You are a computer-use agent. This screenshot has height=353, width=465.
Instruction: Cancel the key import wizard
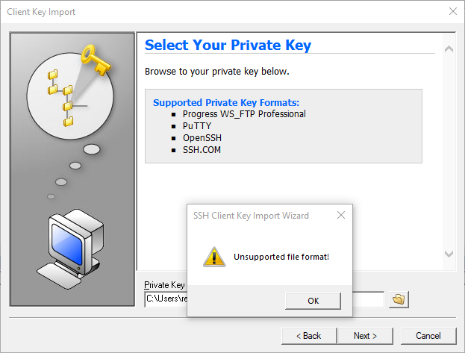[428, 336]
